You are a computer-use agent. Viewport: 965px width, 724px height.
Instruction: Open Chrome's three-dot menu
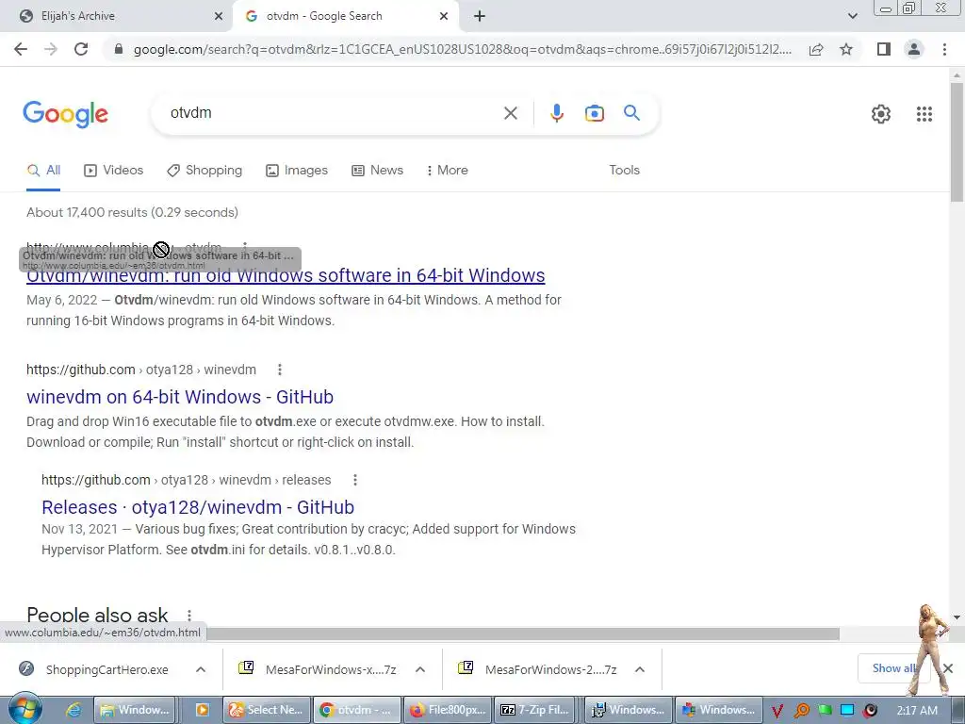click(x=944, y=49)
